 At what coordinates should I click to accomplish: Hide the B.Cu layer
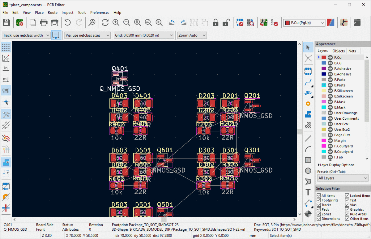(330, 63)
